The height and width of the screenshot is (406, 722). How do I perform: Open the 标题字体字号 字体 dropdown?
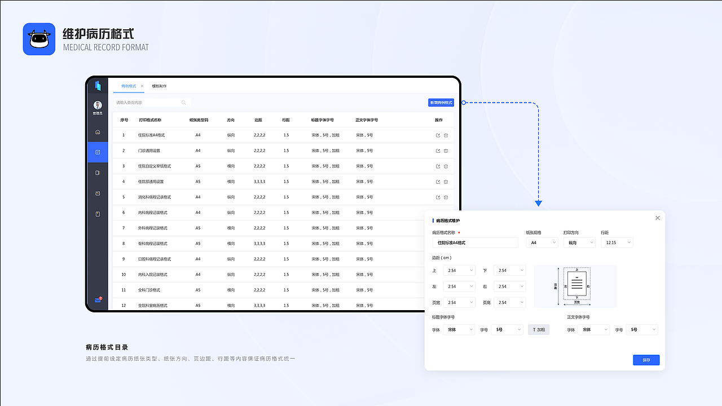click(x=459, y=329)
